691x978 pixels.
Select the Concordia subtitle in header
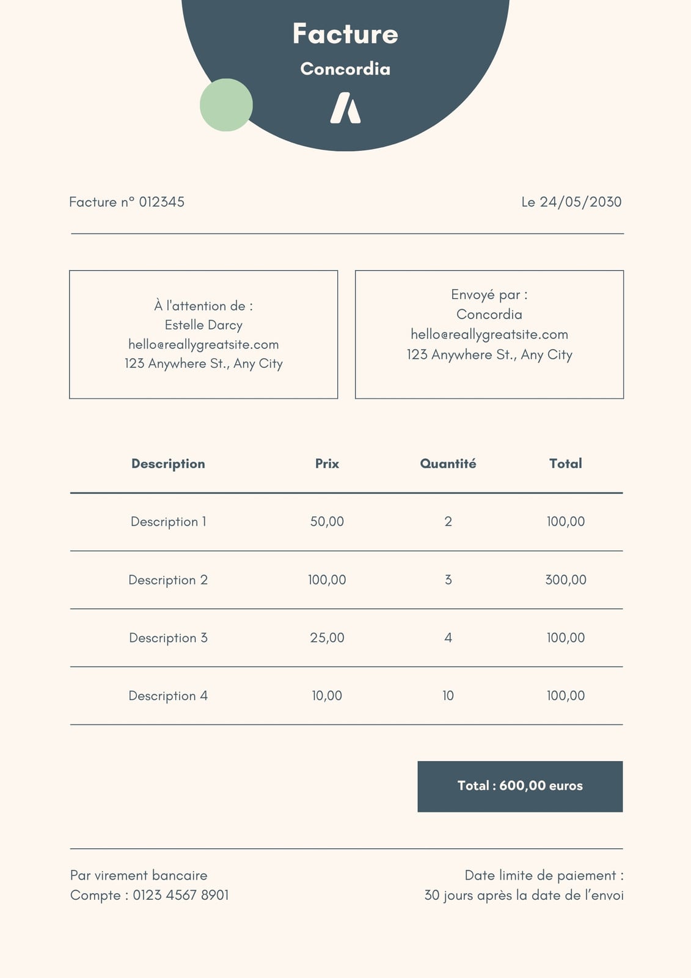pyautogui.click(x=345, y=68)
